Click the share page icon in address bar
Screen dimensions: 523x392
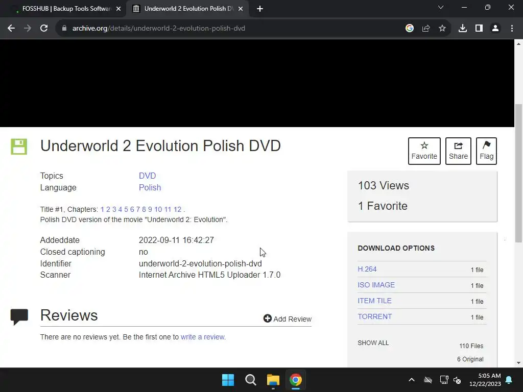(426, 29)
